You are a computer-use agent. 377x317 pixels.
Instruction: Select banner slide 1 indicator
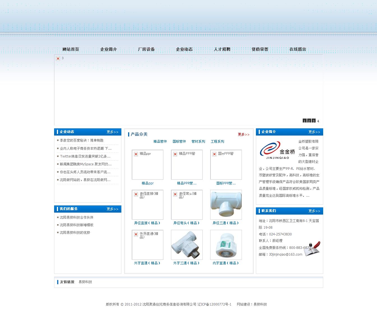point(304,121)
